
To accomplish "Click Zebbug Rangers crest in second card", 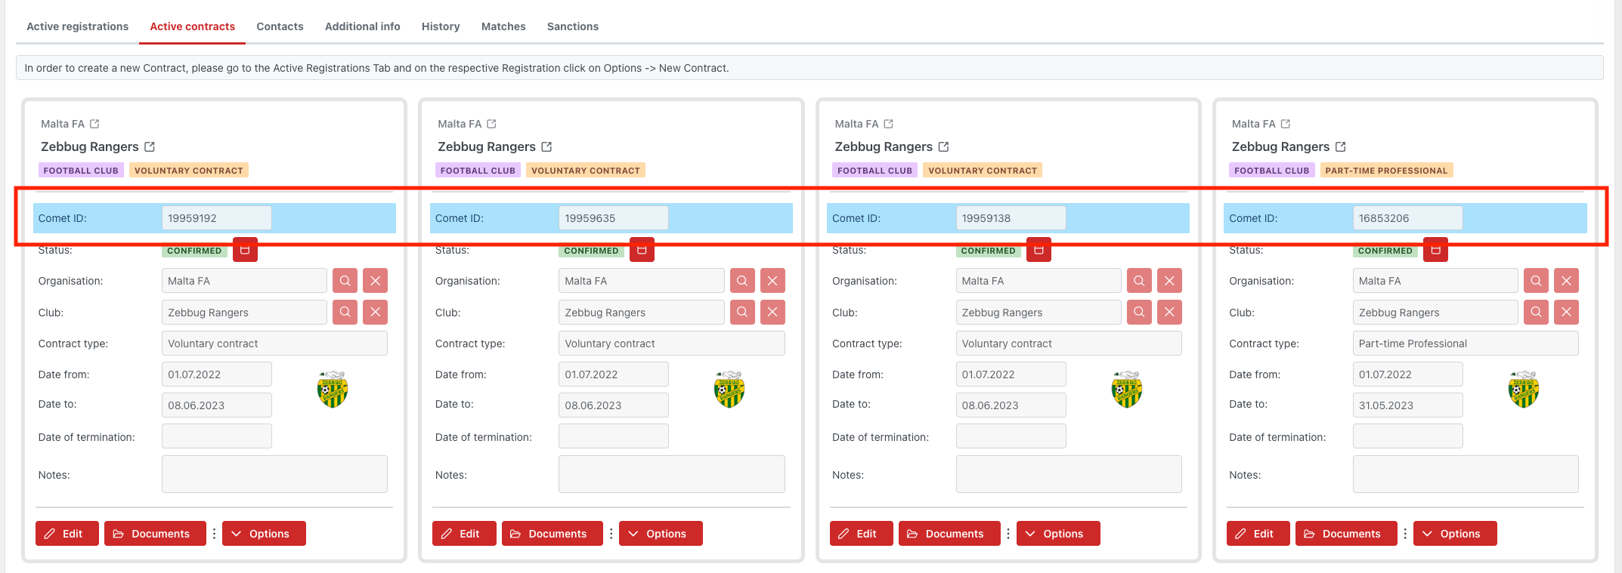I will tap(729, 390).
